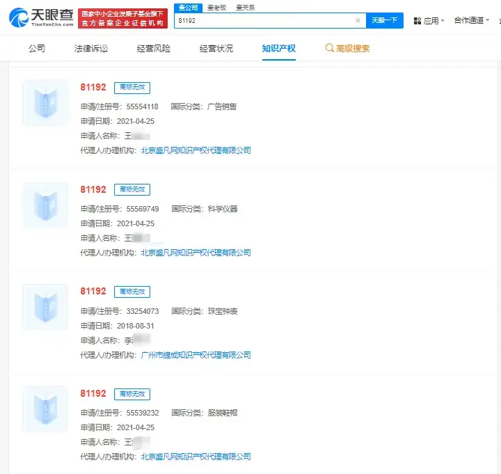Click trademark thumbnail for registration 55539232
Screen dimensions: 501x474
[45, 409]
